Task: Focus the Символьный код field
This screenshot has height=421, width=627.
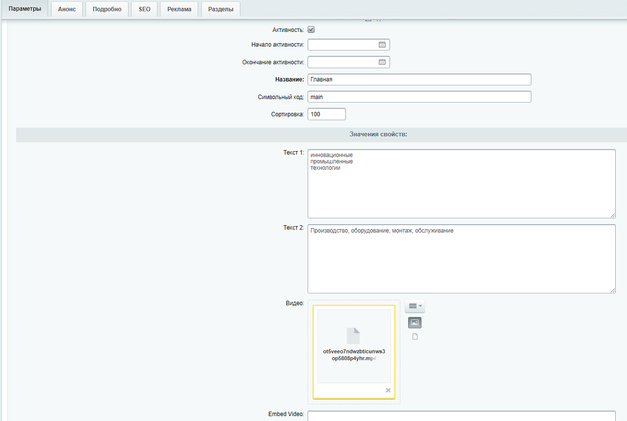Action: click(x=419, y=97)
